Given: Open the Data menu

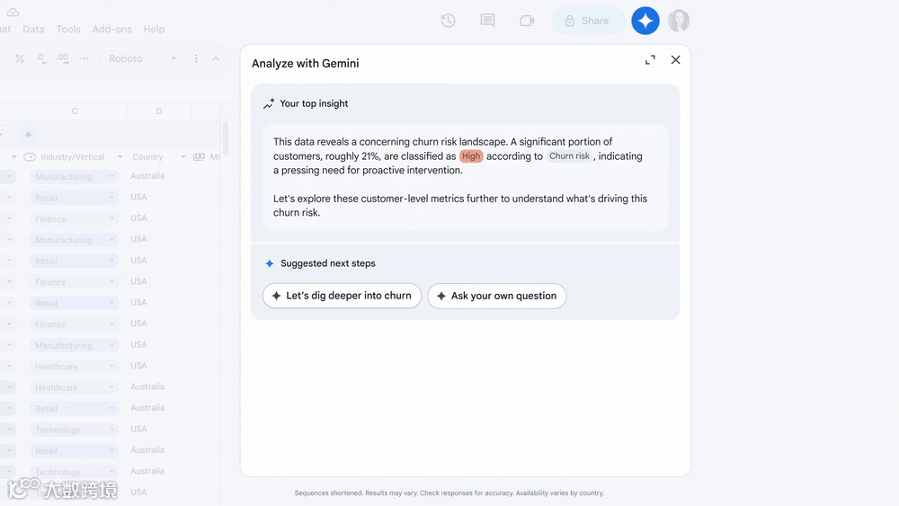Looking at the screenshot, I should tap(33, 29).
